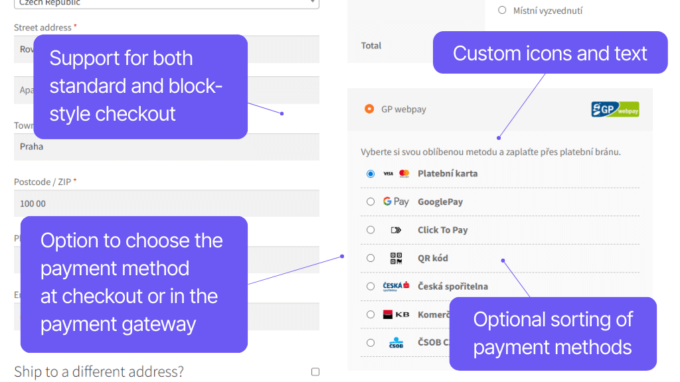Click the Česká spořitelna label
This screenshot has width=680, height=382.
[x=453, y=286]
